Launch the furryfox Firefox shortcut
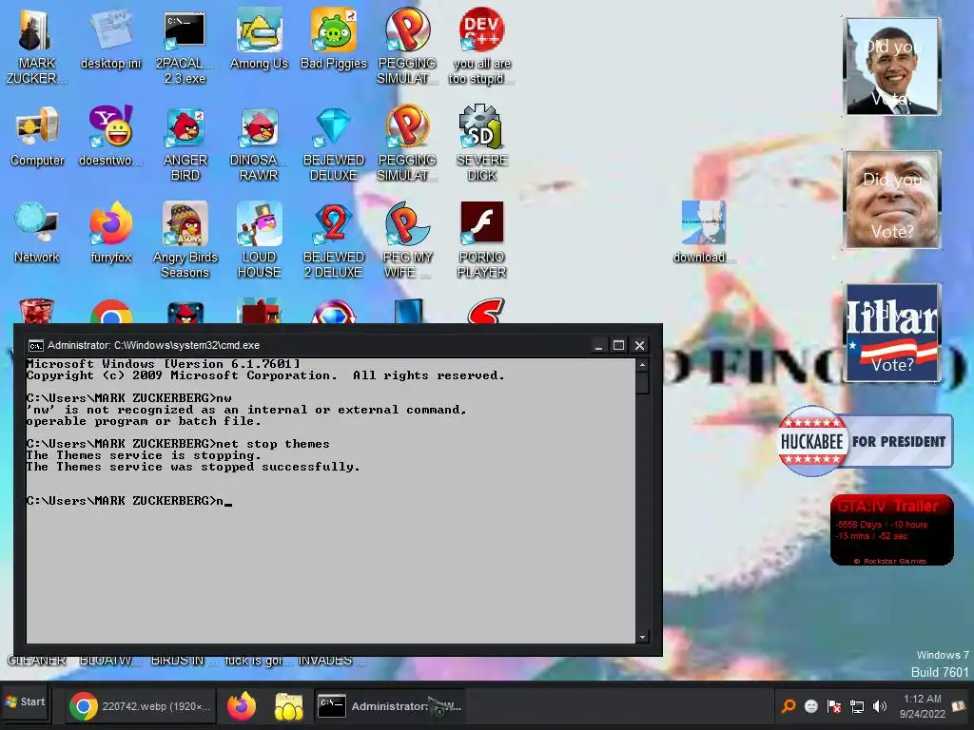The width and height of the screenshot is (974, 730). (x=110, y=234)
